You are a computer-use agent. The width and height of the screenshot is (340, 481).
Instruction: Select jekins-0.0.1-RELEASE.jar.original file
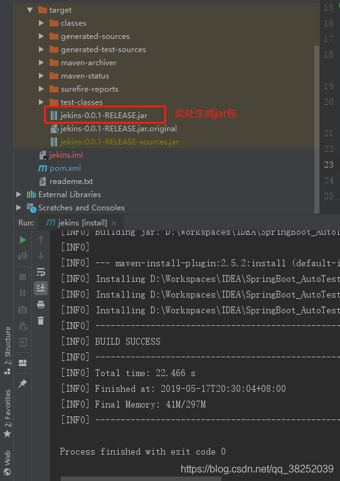tap(119, 129)
